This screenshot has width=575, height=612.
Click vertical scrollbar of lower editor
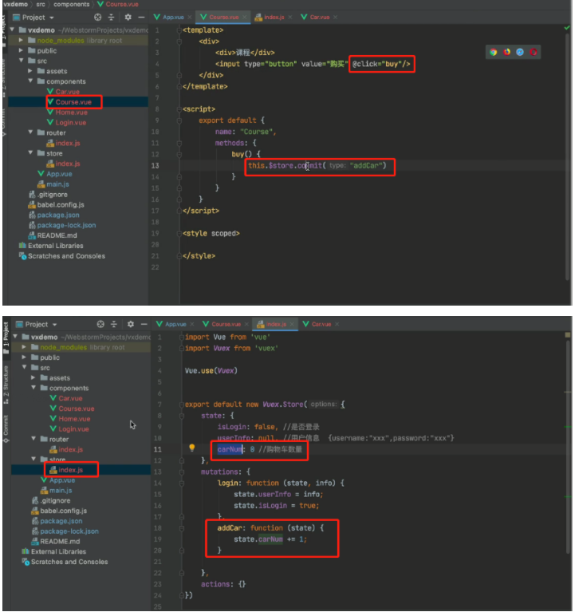[x=568, y=445]
